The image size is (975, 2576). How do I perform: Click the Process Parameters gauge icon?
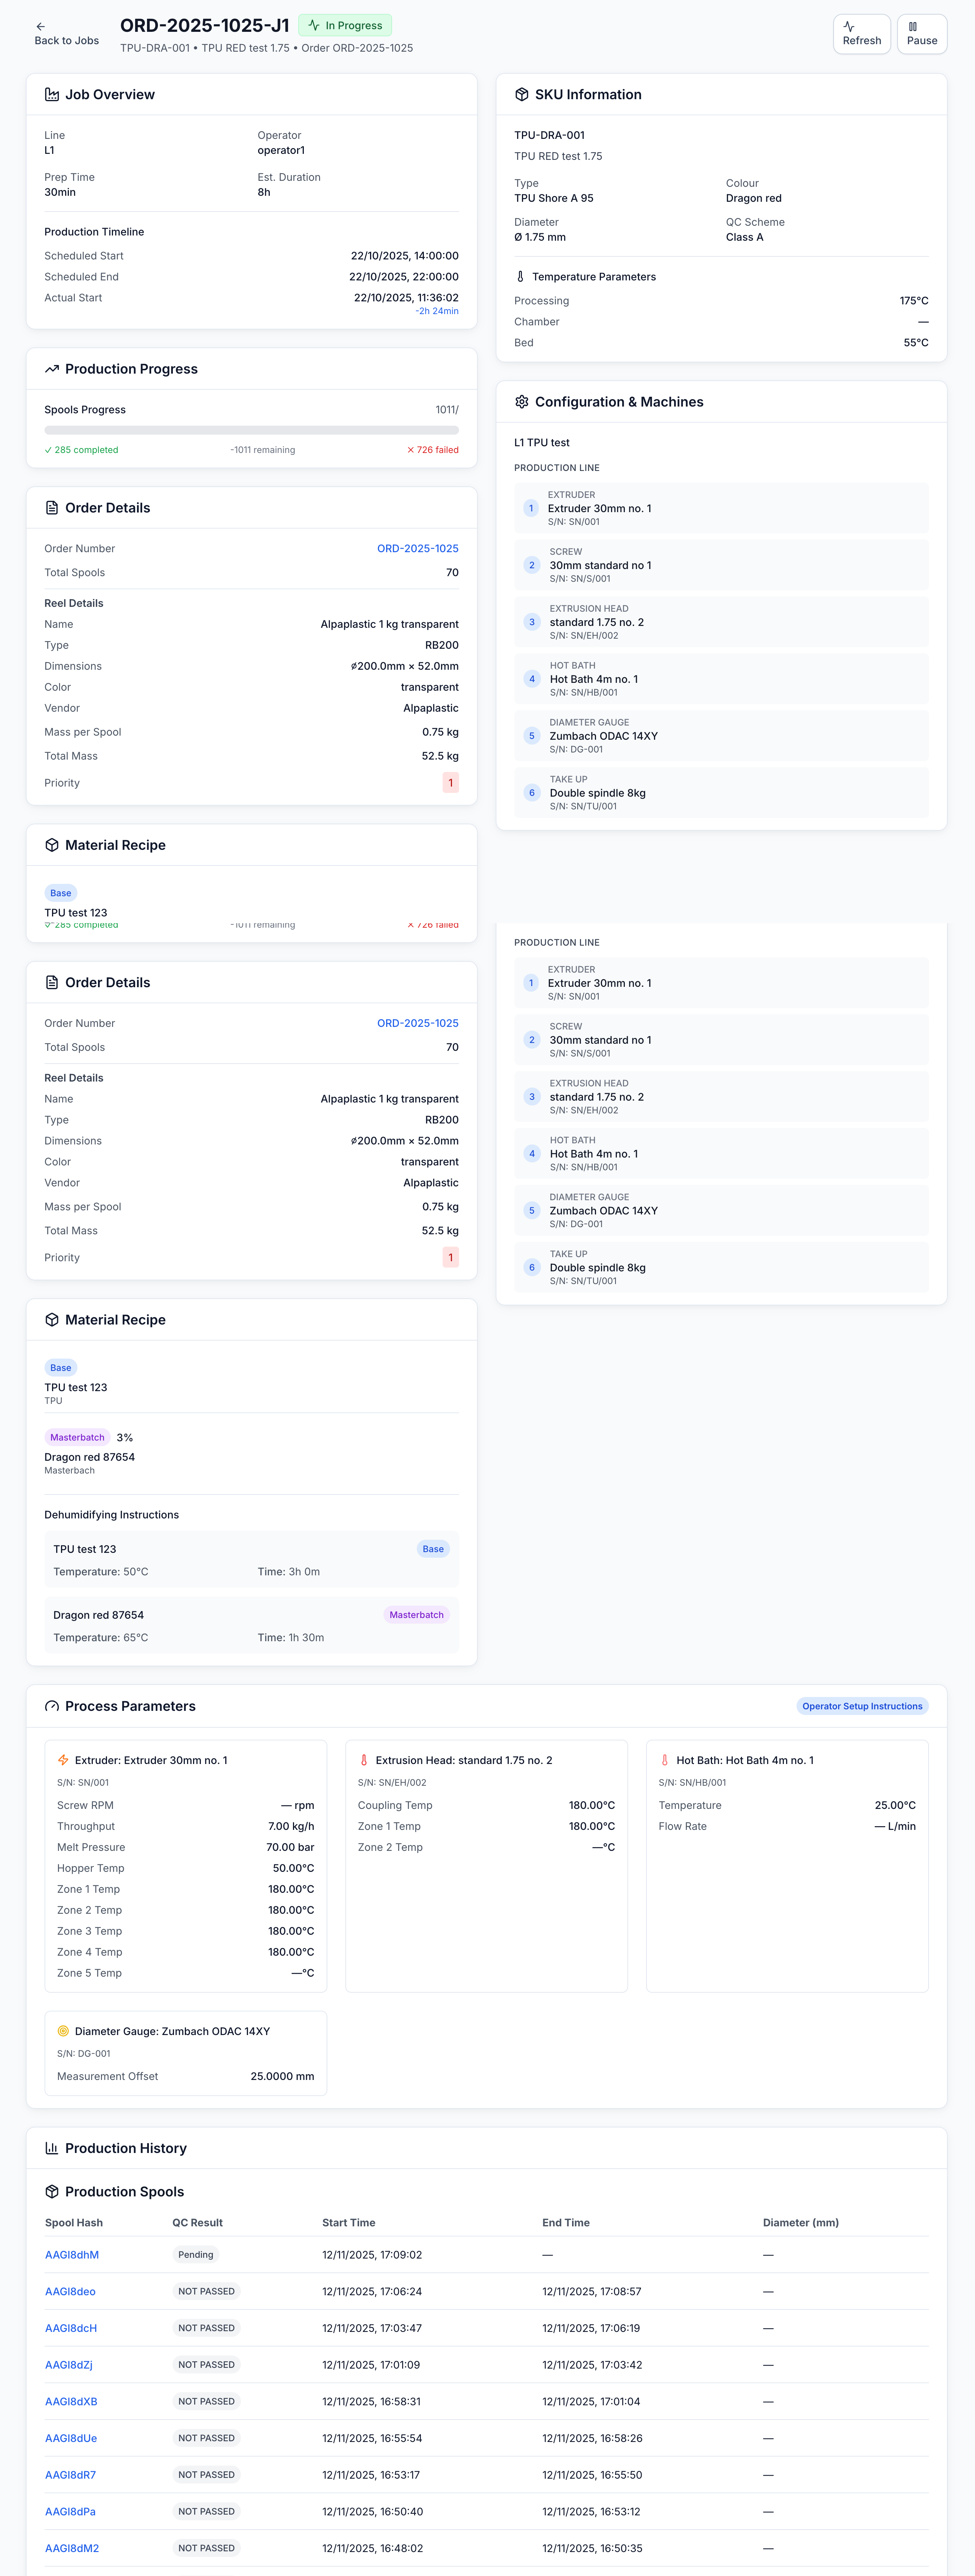pos(52,1706)
